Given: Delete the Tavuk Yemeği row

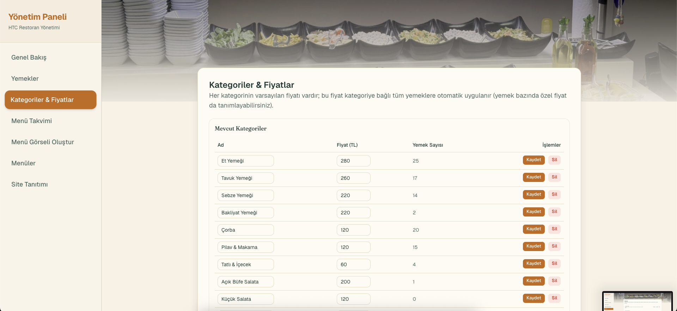Looking at the screenshot, I should (554, 177).
